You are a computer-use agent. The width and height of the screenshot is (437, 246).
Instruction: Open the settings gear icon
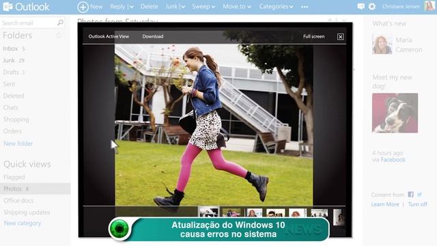372,6
